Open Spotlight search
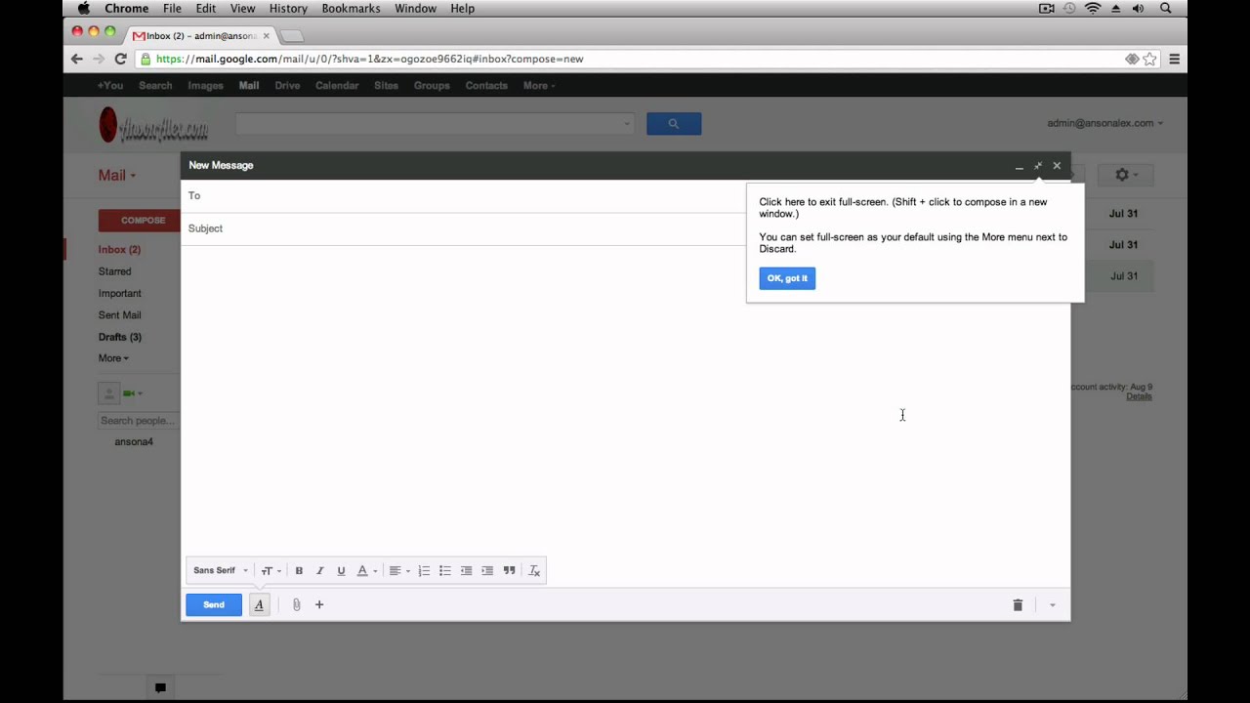The width and height of the screenshot is (1250, 703). pos(1165,9)
